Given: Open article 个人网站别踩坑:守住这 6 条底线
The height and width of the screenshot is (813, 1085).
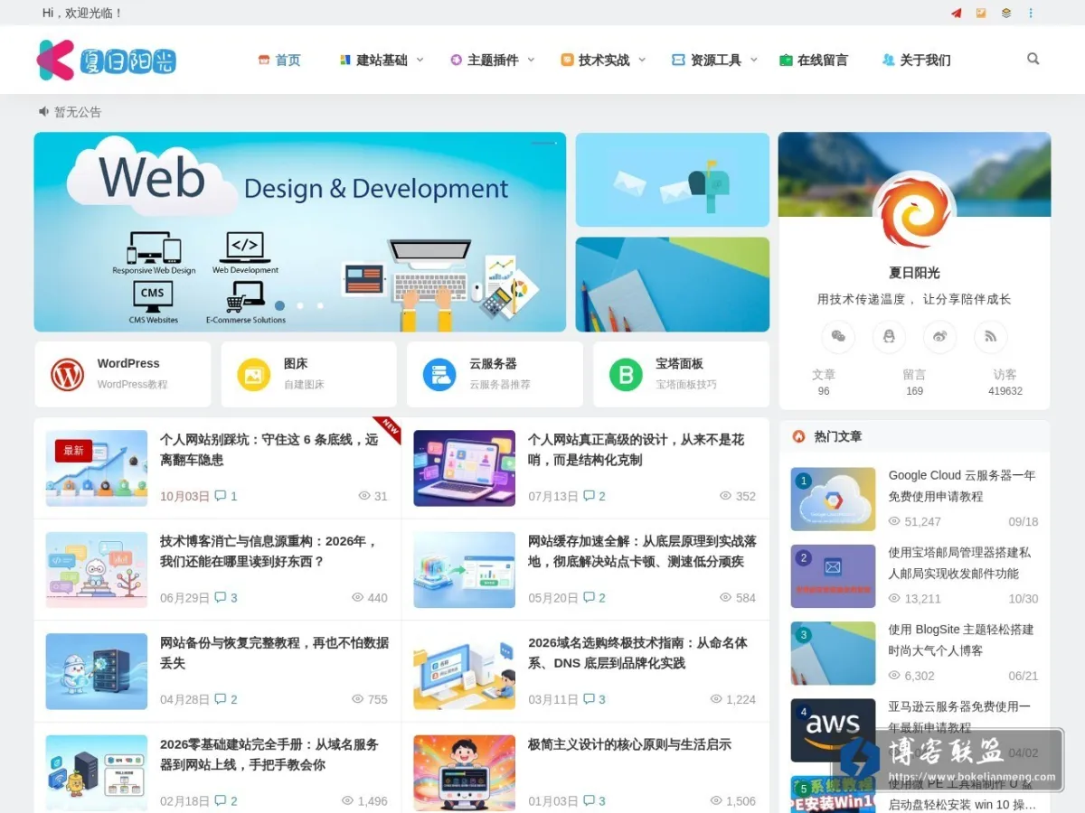Looking at the screenshot, I should [269, 450].
